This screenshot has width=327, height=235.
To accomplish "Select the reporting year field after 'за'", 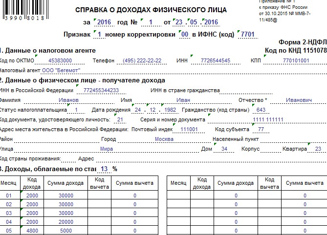I will 104,22.
